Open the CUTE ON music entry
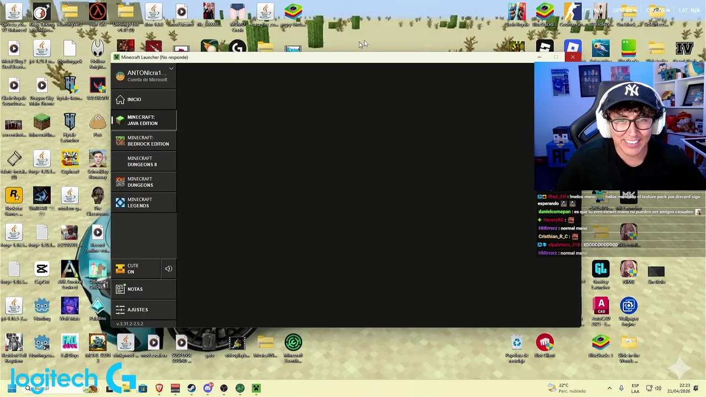706x397 pixels. pos(136,269)
